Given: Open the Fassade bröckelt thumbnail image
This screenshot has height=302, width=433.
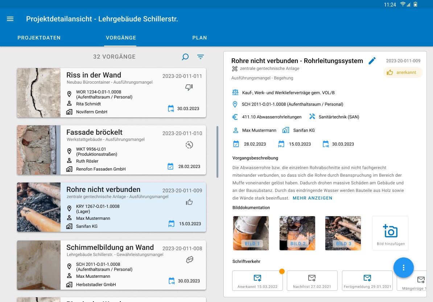Looking at the screenshot, I should tap(39, 150).
